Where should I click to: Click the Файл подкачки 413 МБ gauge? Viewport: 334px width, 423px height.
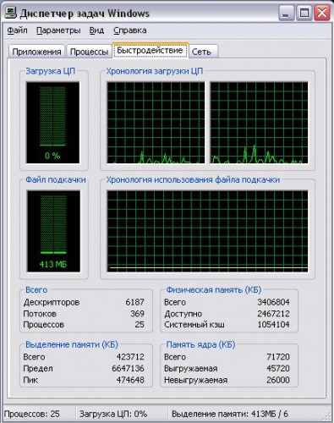[53, 231]
